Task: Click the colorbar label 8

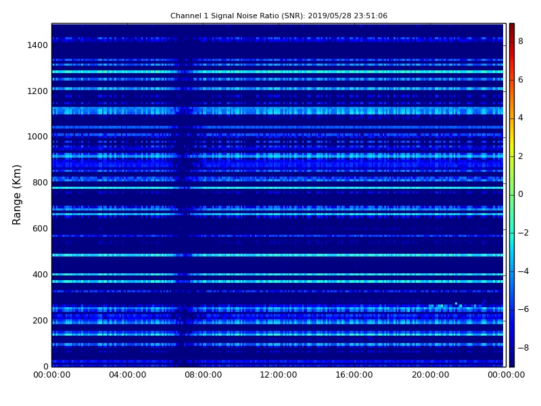Action: pyautogui.click(x=521, y=41)
